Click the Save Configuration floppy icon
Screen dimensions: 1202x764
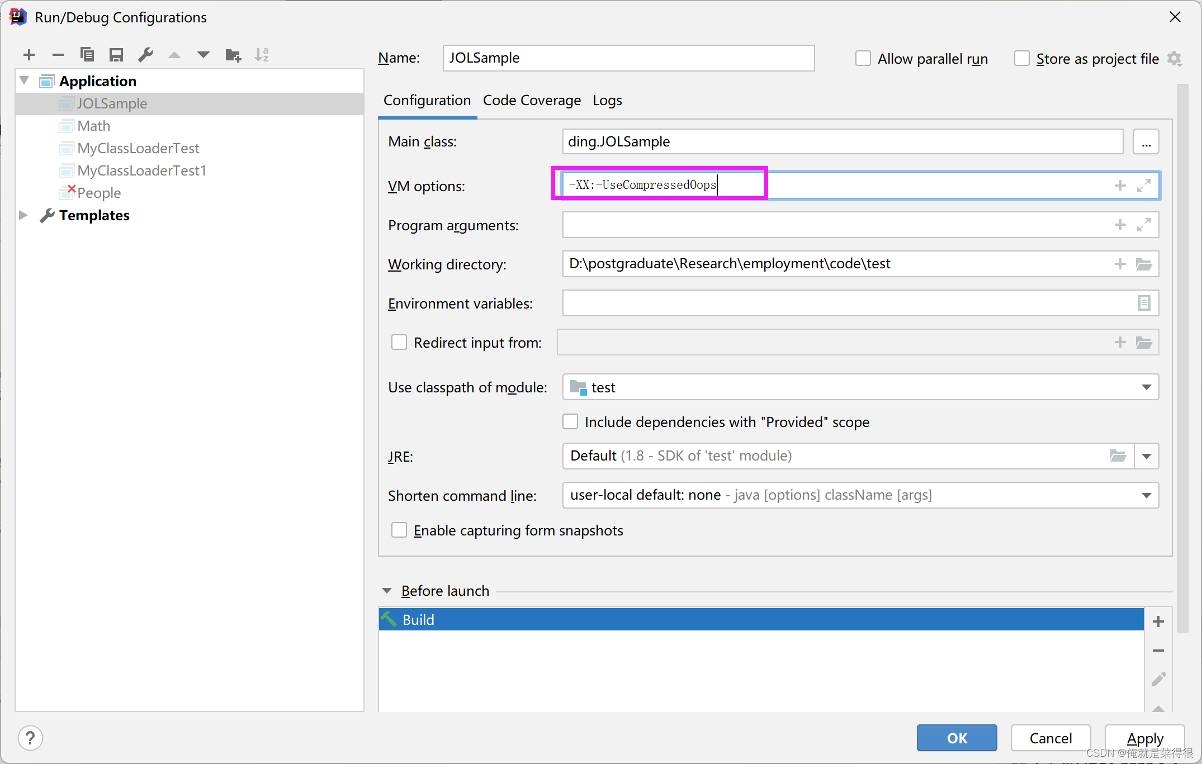click(x=116, y=55)
